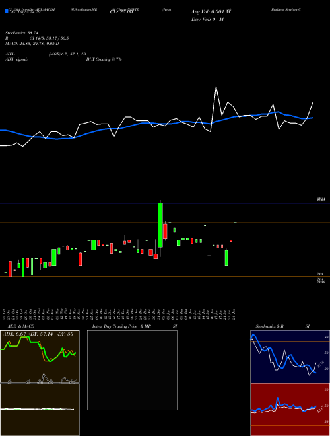This screenshot has height=436, width=330.
Task: Click 'Intra Day Trading Price & MR' panel title
Action: coord(121,326)
